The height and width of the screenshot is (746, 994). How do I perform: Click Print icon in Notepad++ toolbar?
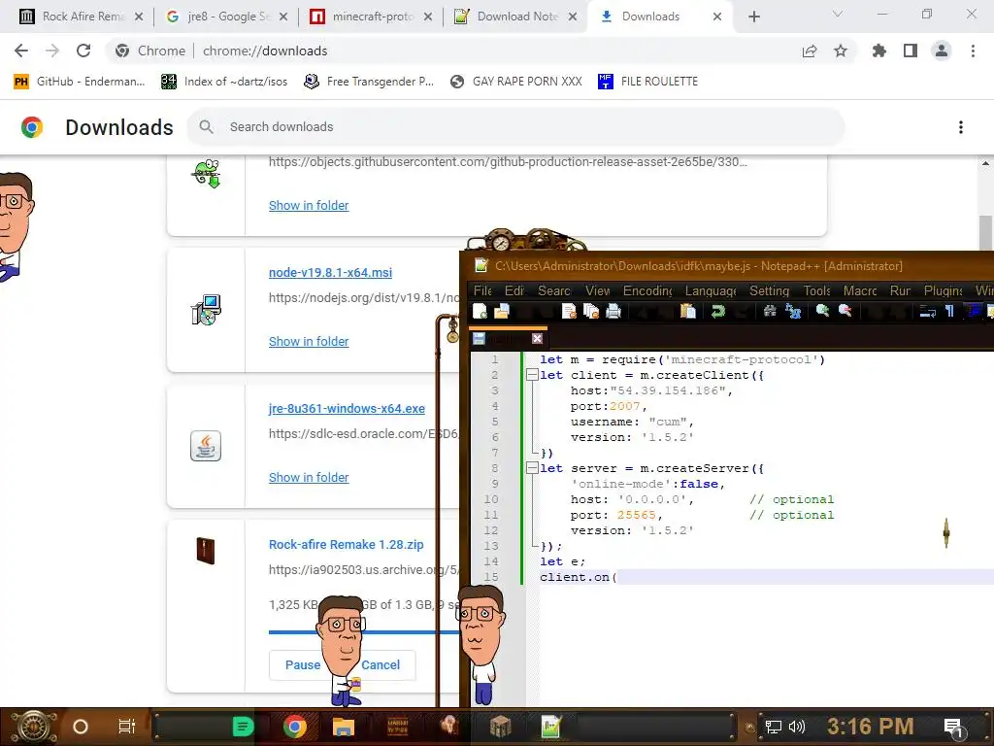[613, 311]
